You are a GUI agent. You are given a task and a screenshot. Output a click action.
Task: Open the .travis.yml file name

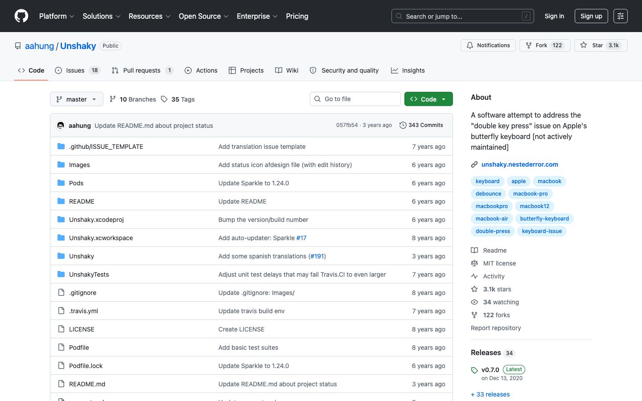pyautogui.click(x=83, y=311)
